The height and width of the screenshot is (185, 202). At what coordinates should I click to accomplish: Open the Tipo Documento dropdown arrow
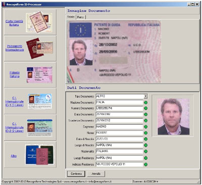click(x=145, y=96)
